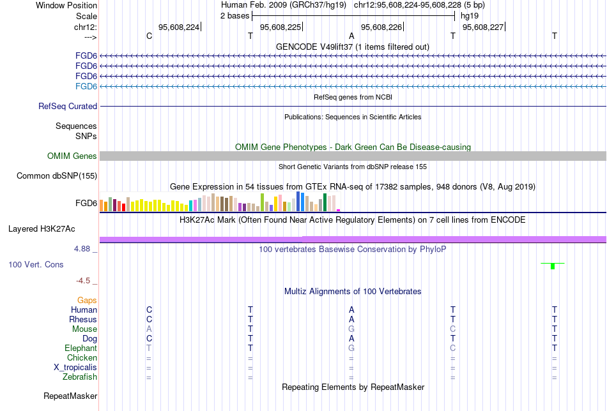Click the X_tropicalis species label

[x=75, y=368]
